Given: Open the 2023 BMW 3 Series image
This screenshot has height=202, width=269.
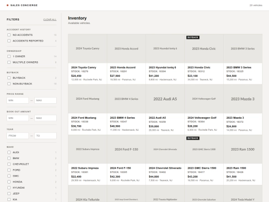Looking at the screenshot, I should pyautogui.click(x=243, y=48).
